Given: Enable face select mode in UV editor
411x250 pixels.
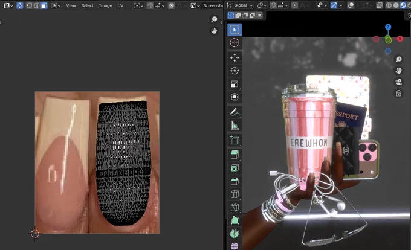Looking at the screenshot, I should point(44,5).
